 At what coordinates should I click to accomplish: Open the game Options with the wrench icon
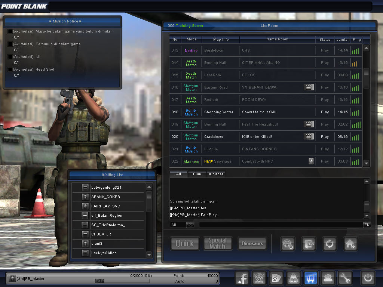click(345, 278)
